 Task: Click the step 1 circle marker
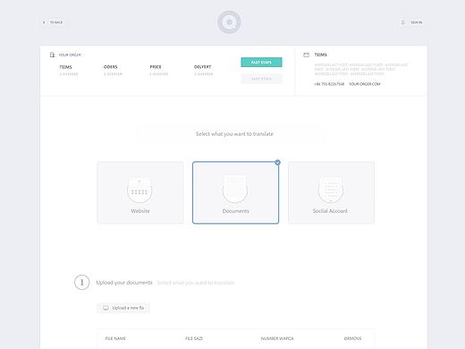click(x=82, y=282)
